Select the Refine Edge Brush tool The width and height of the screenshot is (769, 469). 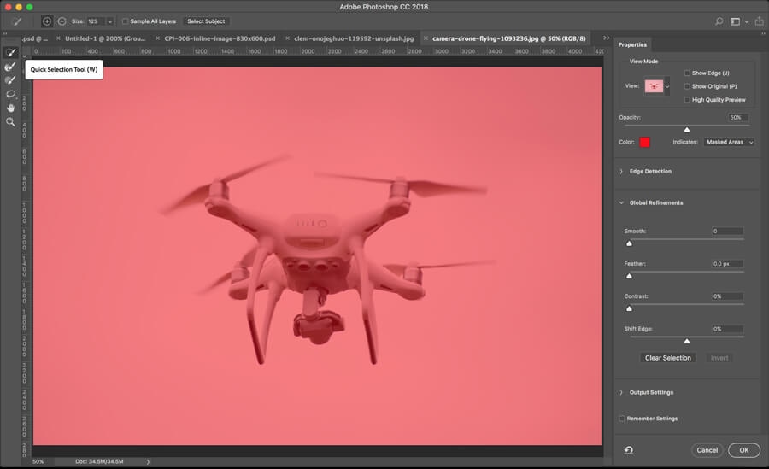[x=11, y=67]
